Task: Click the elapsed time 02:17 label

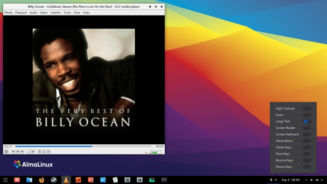Action: click(8, 146)
